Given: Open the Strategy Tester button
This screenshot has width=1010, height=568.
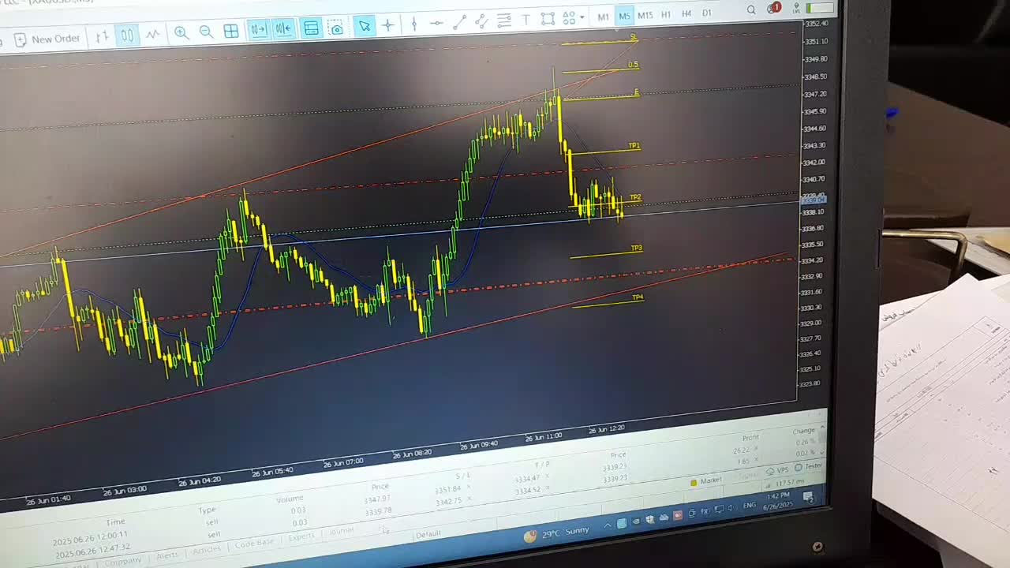Looking at the screenshot, I should [x=810, y=467].
